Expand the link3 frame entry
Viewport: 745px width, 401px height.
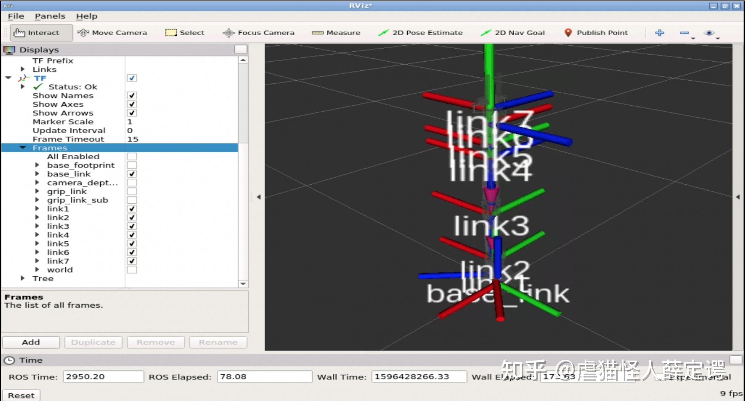point(37,226)
